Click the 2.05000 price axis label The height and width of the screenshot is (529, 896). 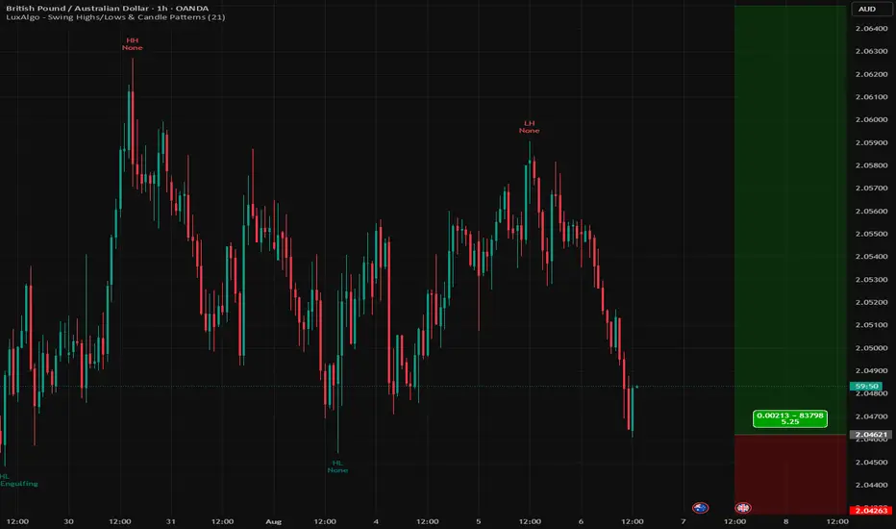point(871,348)
